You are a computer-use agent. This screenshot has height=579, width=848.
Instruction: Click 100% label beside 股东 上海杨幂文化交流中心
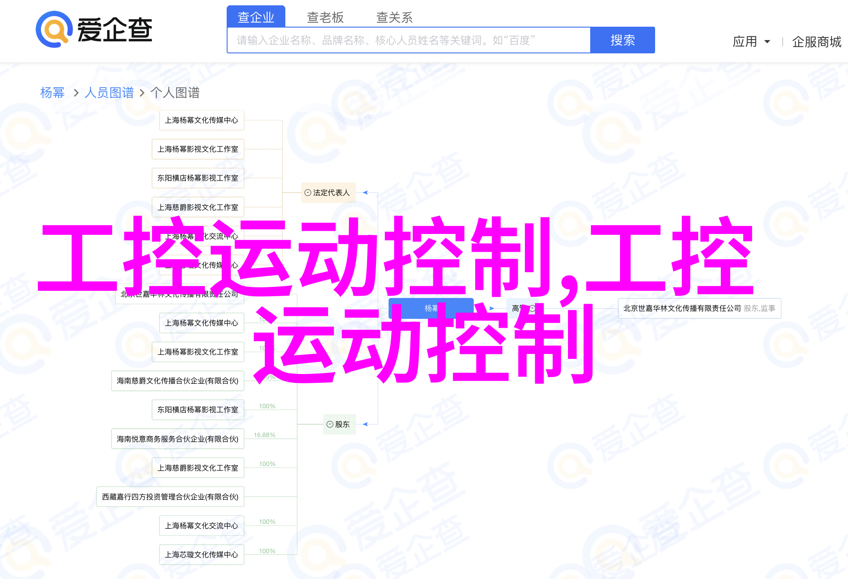(267, 522)
